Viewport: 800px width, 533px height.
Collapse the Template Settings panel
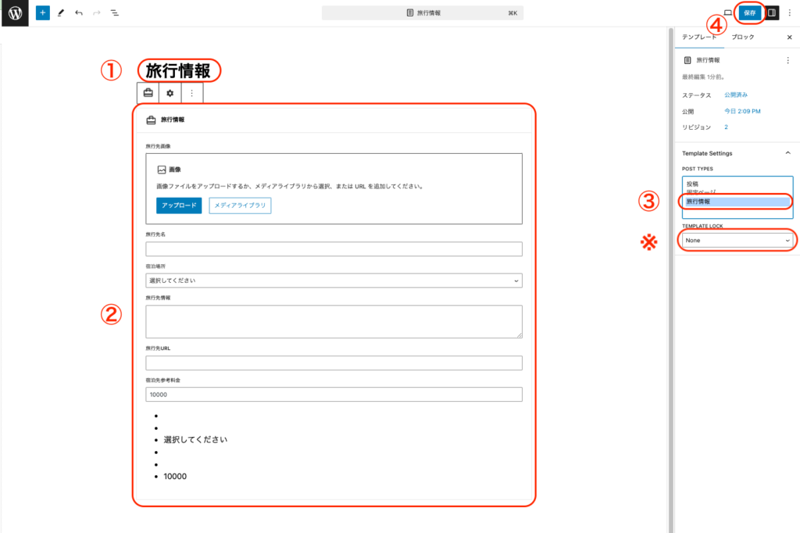[x=787, y=153]
